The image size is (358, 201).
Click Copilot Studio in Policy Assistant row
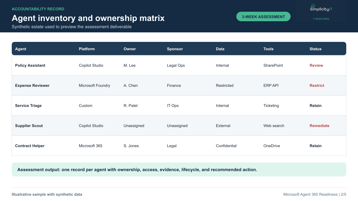point(91,65)
